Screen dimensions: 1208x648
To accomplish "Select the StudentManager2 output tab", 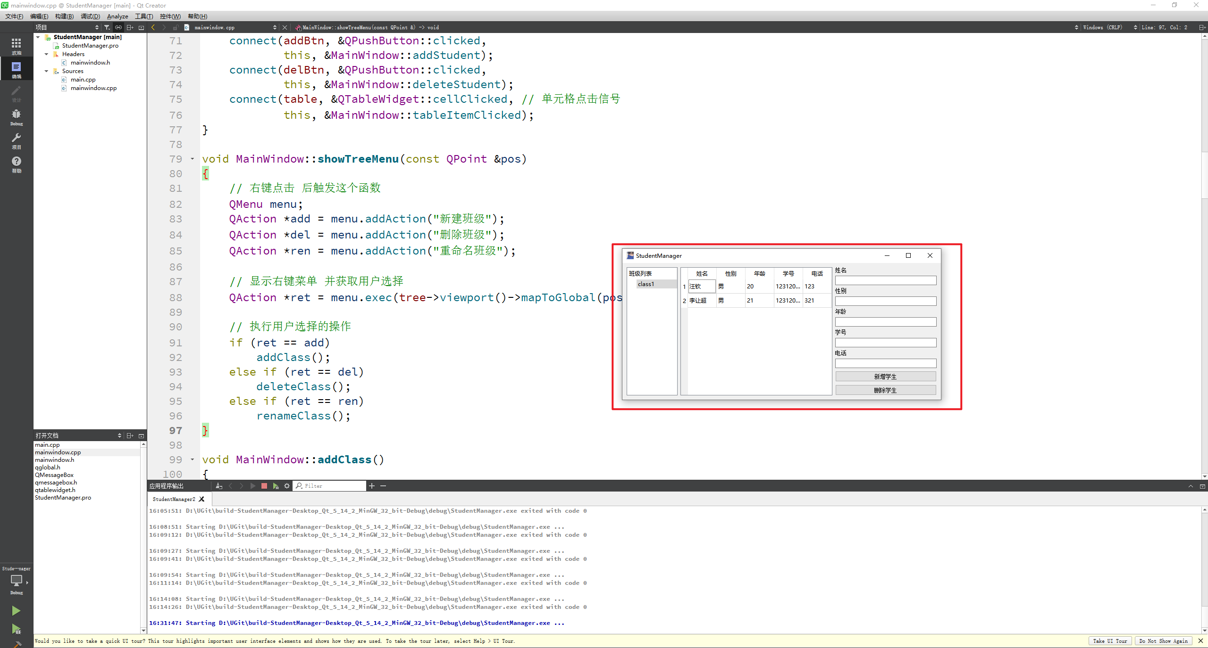I will (x=174, y=499).
